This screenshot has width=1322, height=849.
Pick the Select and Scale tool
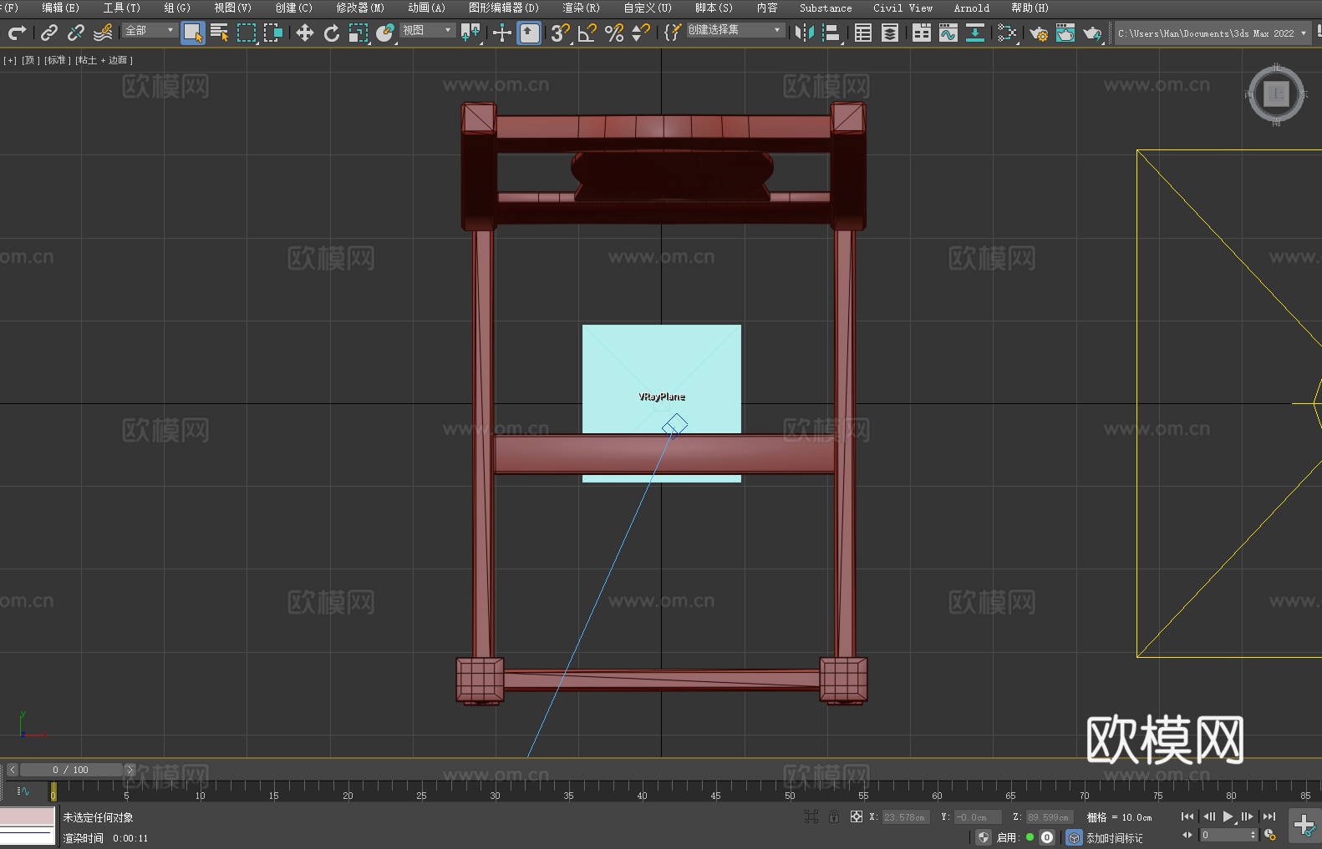[358, 33]
